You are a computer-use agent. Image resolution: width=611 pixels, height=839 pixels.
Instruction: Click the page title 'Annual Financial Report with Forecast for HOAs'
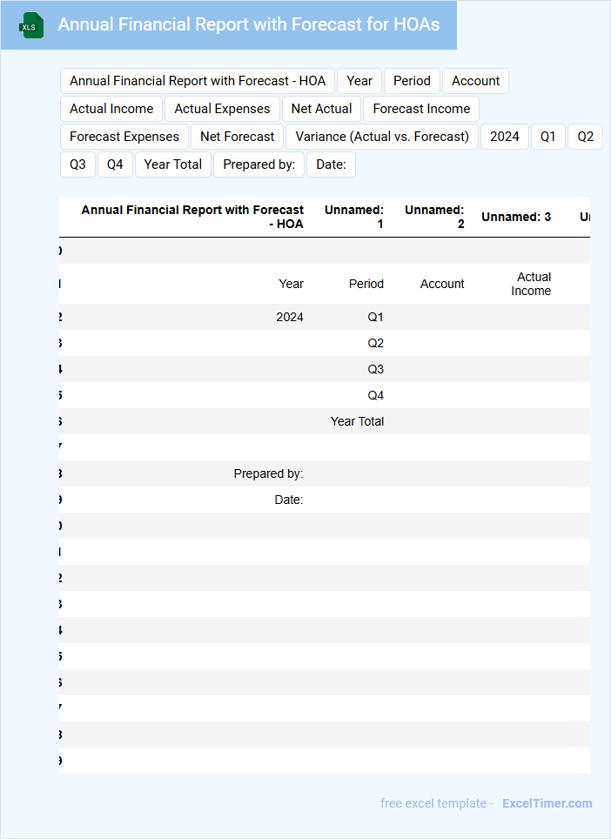(x=249, y=24)
